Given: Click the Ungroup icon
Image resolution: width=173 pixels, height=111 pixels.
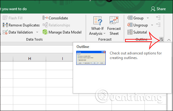Looking at the screenshot, I should point(130,25).
